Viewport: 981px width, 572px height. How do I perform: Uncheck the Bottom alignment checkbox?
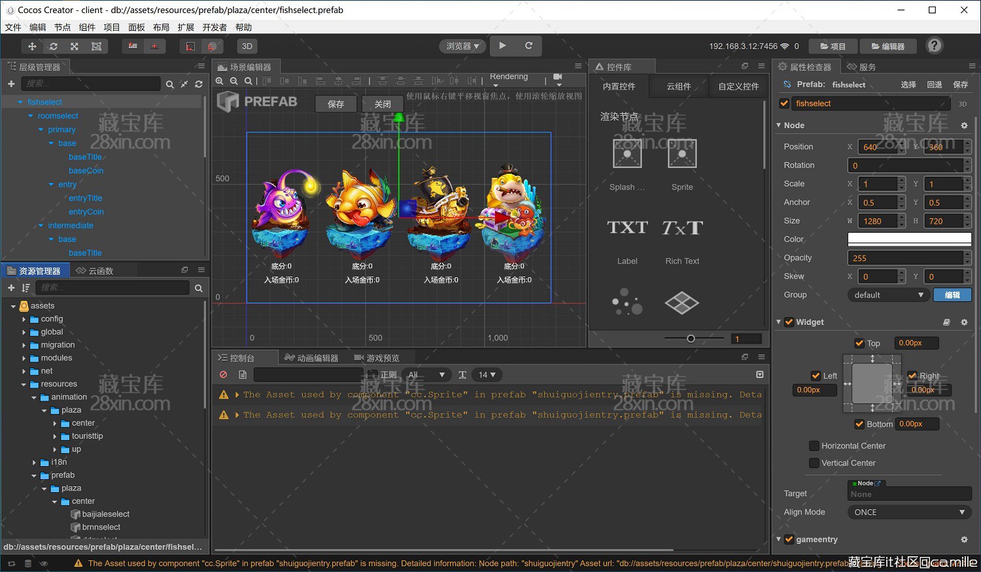(859, 424)
